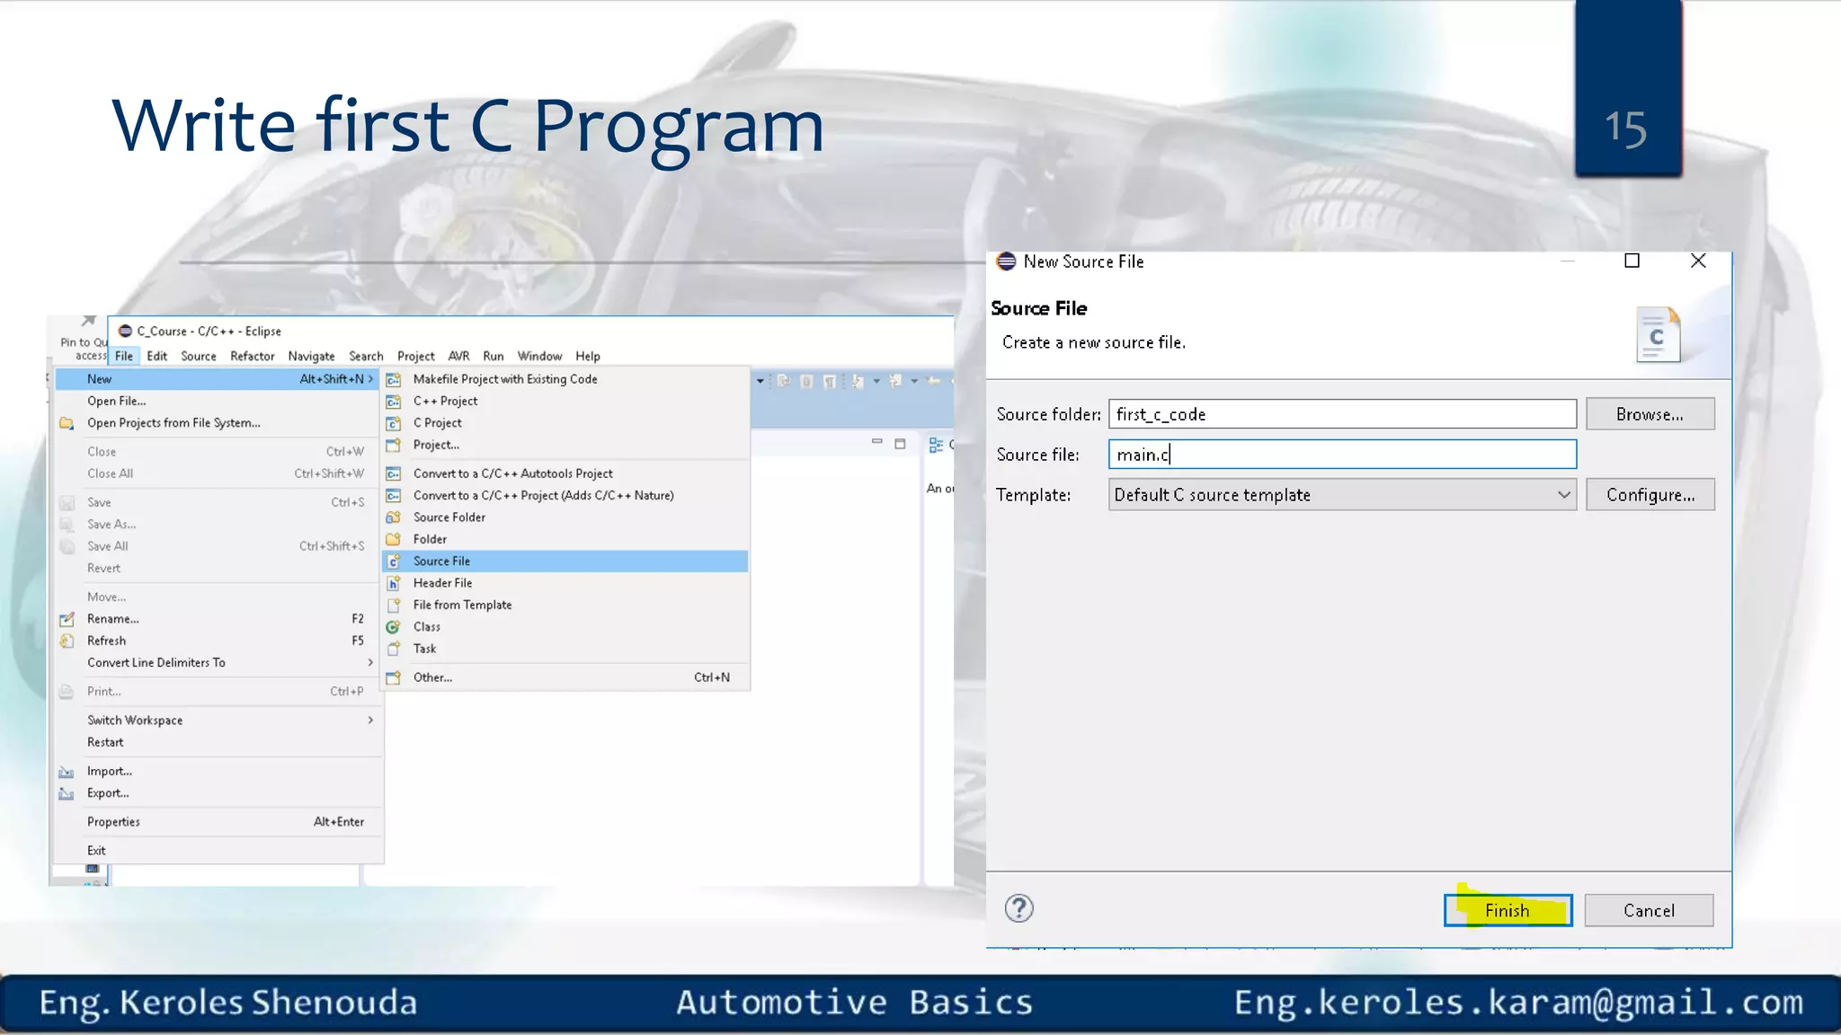Open the help question mark icon
The height and width of the screenshot is (1035, 1841).
[1018, 908]
